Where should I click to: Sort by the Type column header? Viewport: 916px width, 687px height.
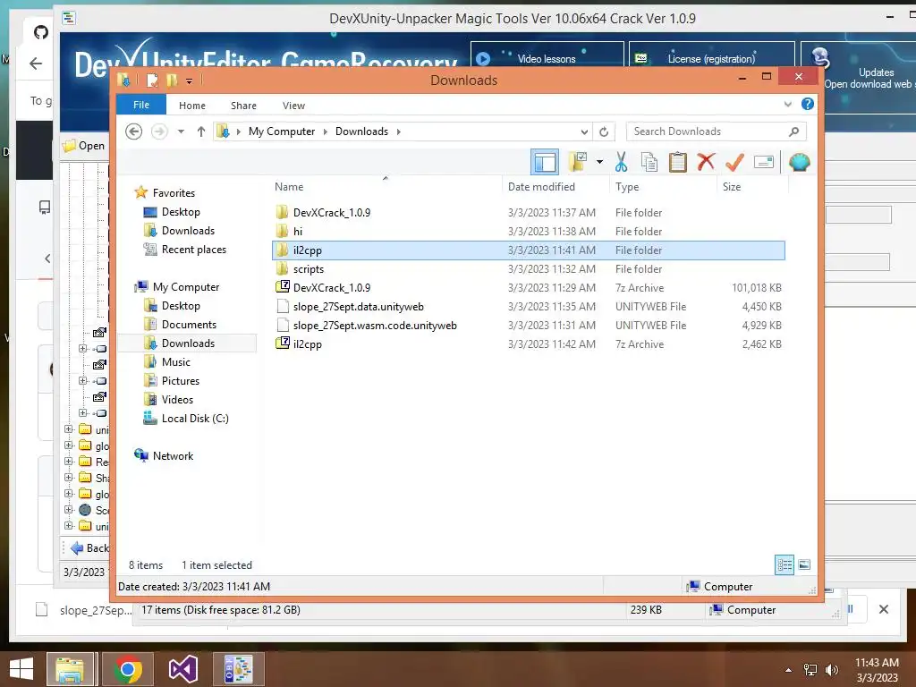coord(627,187)
